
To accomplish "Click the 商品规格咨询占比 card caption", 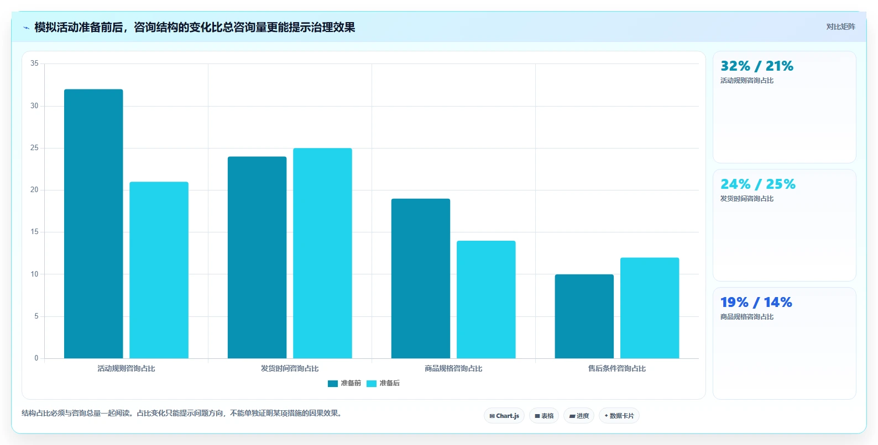I will (x=747, y=317).
